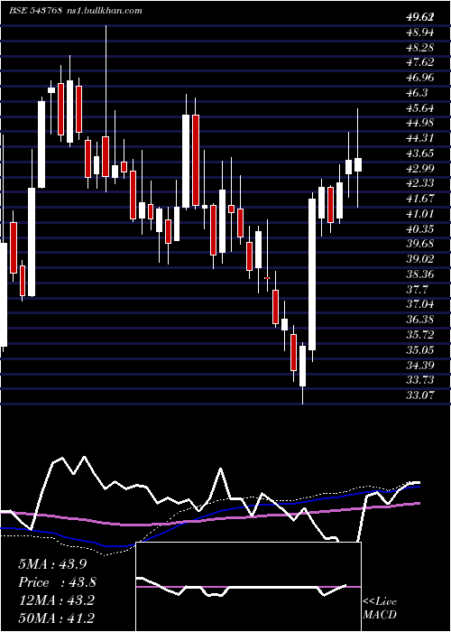Select the 44.98 price label

coord(419,123)
